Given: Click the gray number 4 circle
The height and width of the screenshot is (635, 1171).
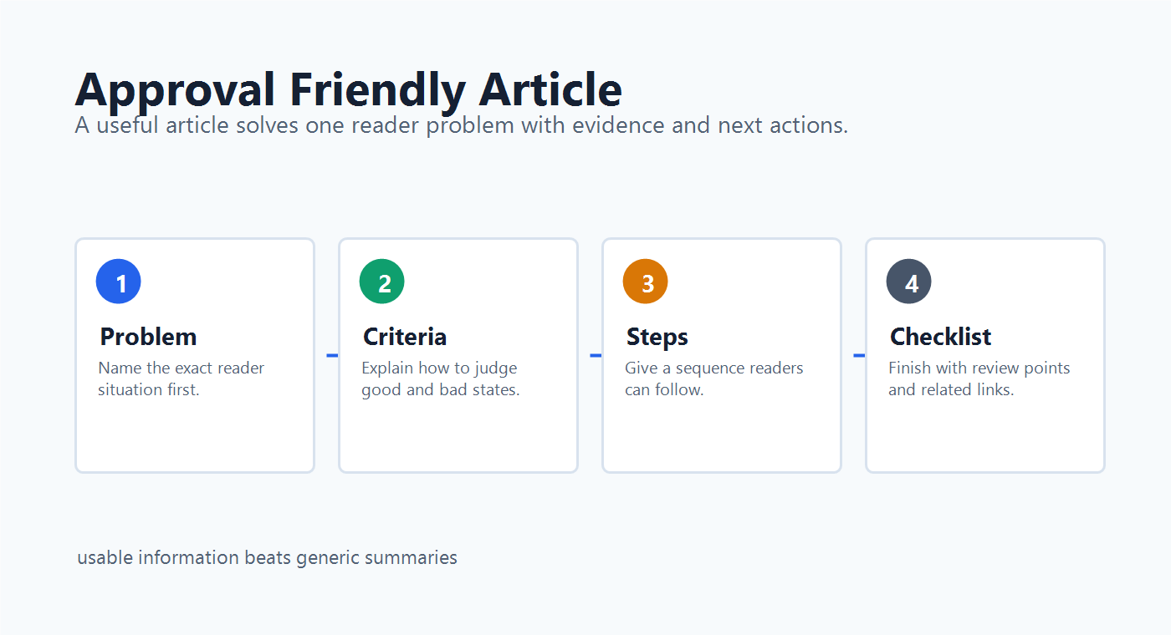Looking at the screenshot, I should (909, 282).
